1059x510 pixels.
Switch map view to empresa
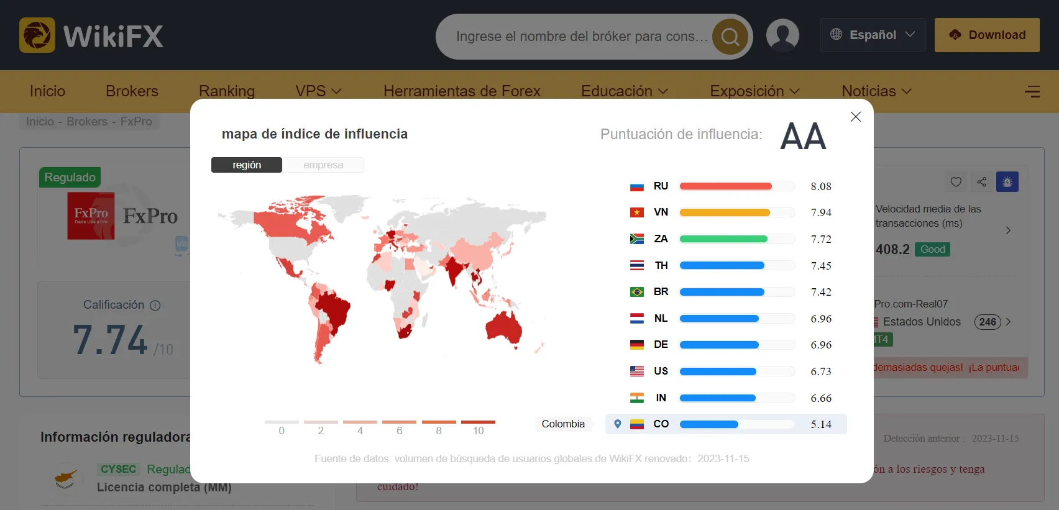pyautogui.click(x=323, y=165)
